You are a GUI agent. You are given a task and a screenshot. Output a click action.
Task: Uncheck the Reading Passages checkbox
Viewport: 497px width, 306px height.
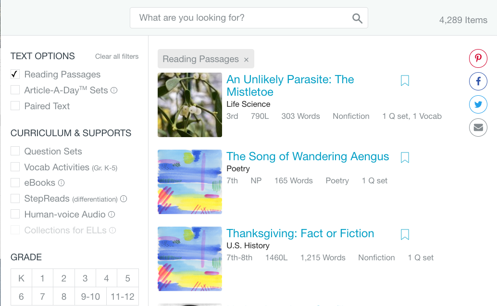tap(15, 75)
